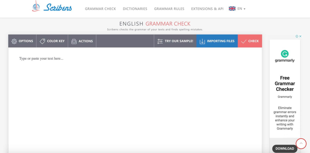Go to the Grammar Rules page

[169, 9]
